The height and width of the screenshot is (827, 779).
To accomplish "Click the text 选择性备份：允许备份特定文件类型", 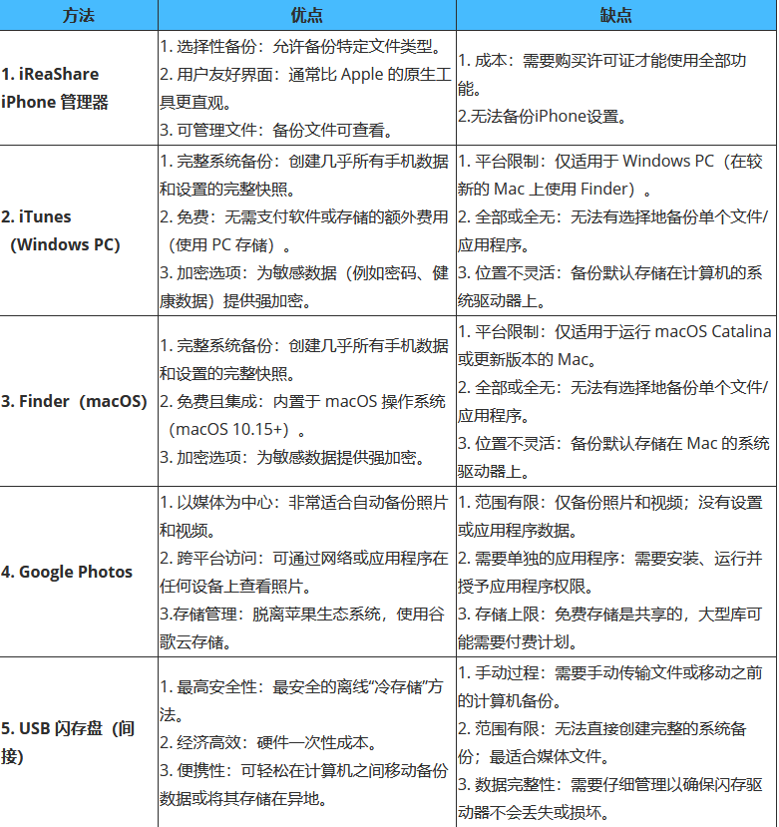I will [301, 47].
